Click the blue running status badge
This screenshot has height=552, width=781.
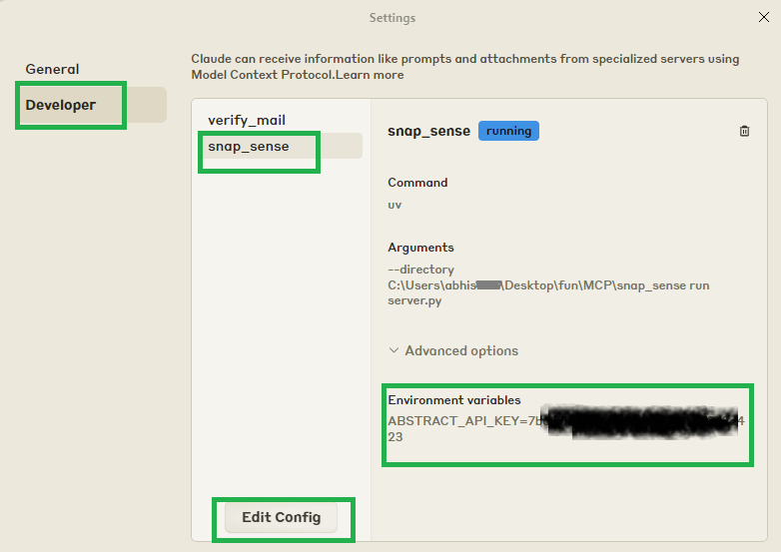coord(508,131)
